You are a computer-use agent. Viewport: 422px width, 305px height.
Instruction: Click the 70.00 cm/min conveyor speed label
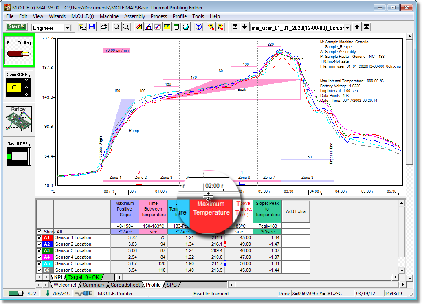117,50
